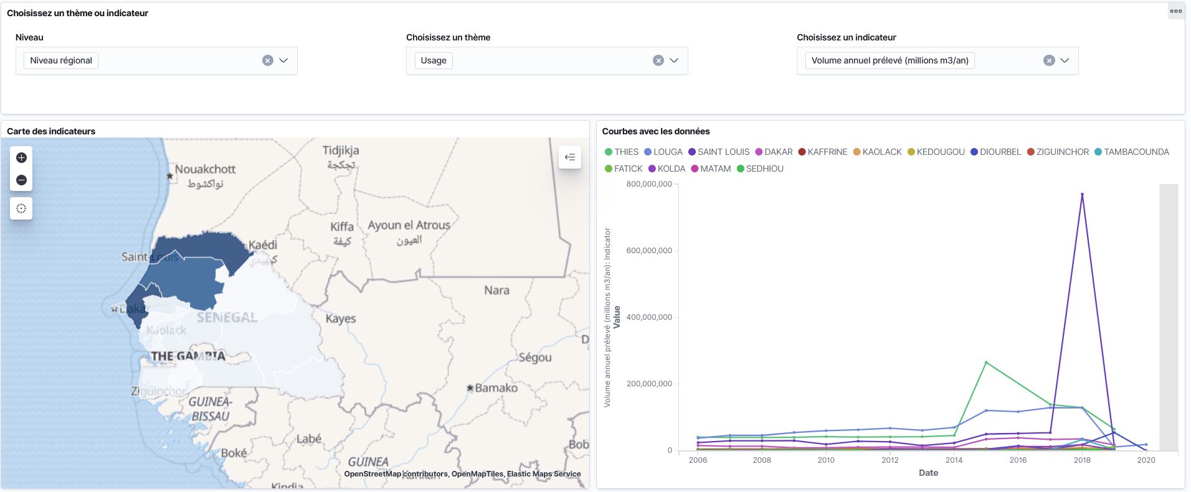Toggle KEDOUGOU series in legend

tap(936, 152)
